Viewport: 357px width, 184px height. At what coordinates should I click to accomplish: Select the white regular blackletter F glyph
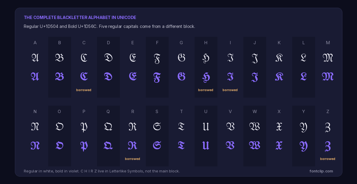click(x=157, y=58)
